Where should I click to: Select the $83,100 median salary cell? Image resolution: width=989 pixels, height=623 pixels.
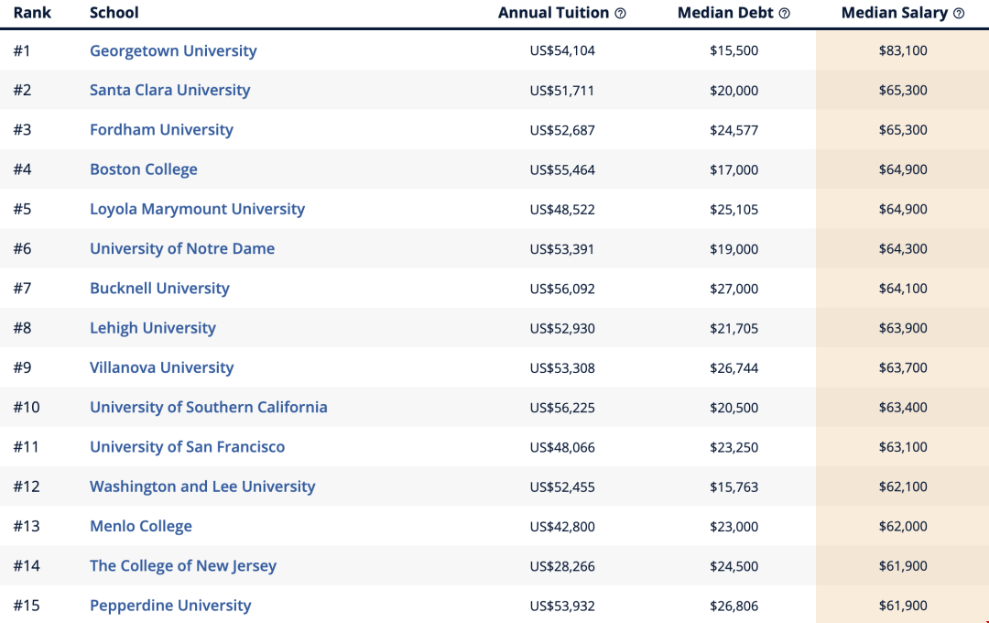pos(903,50)
